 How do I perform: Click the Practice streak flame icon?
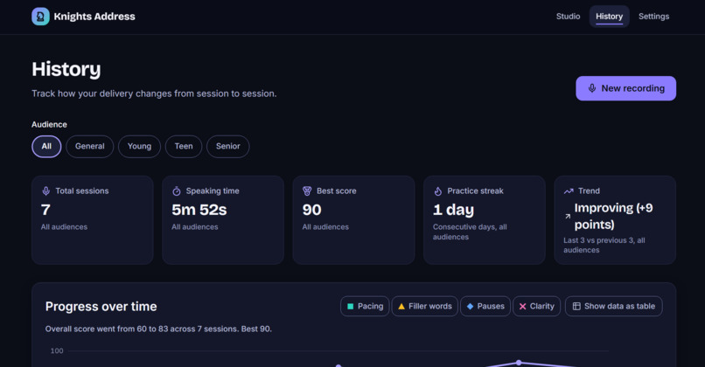[x=438, y=190]
